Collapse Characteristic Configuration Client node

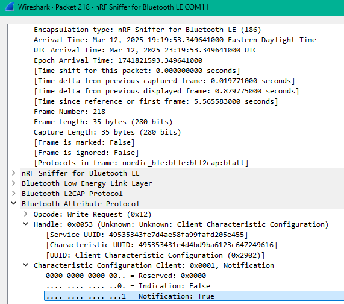coord(26,265)
